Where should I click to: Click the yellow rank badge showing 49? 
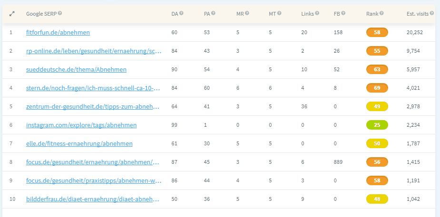(x=377, y=106)
